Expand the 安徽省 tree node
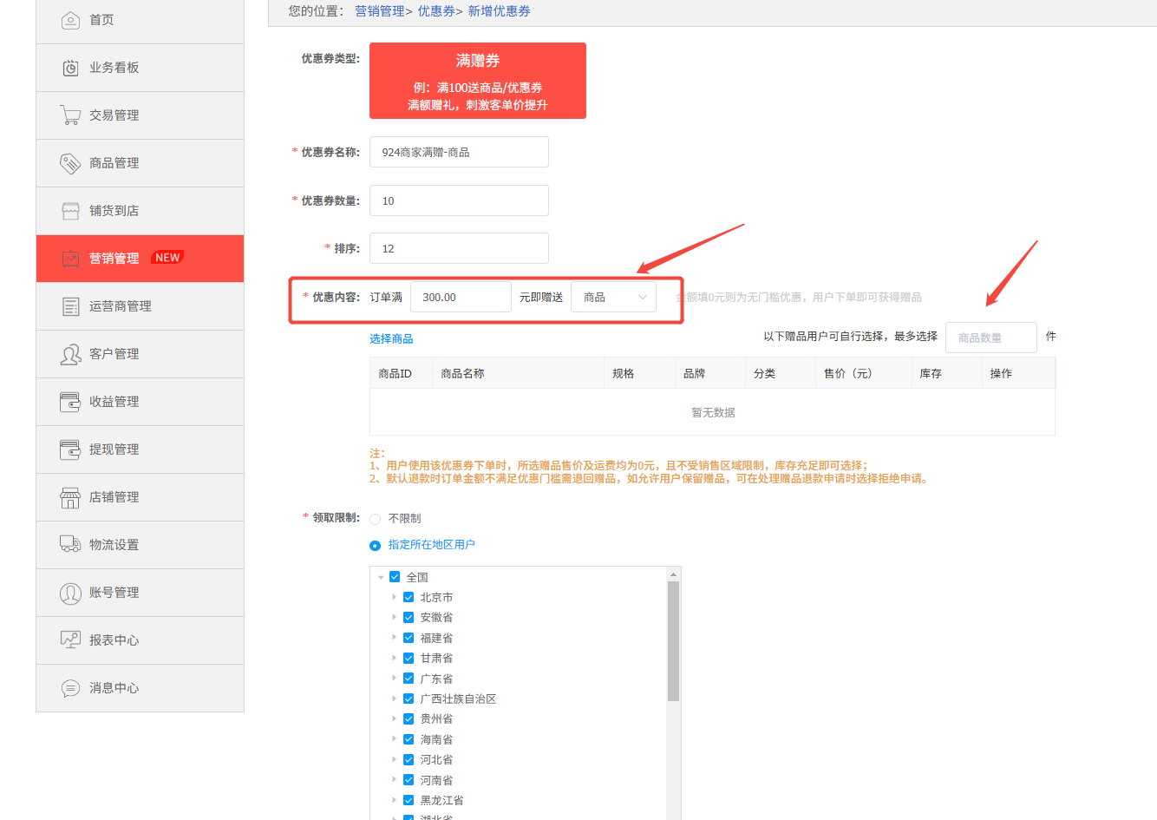 pos(396,617)
